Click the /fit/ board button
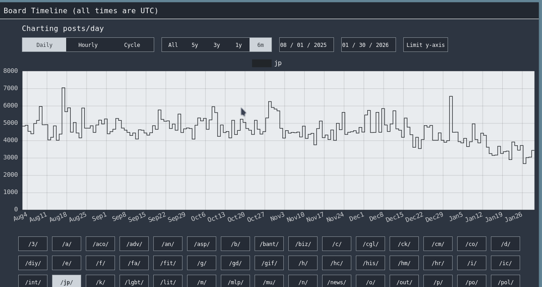542x287 pixels. pos(168,263)
